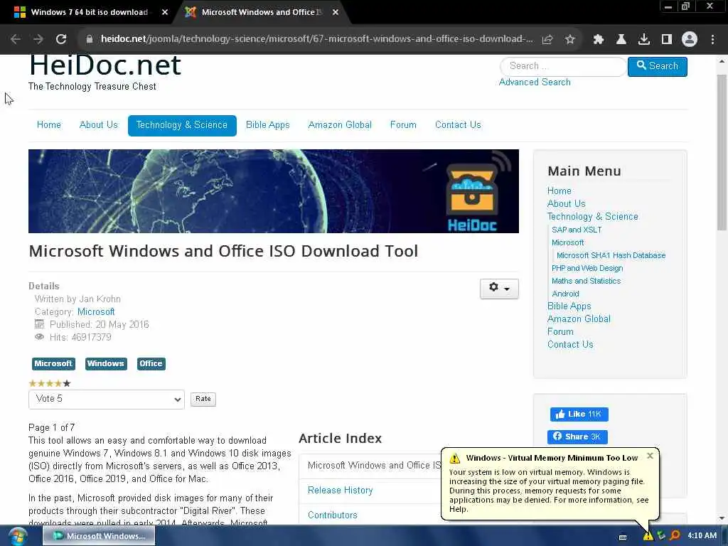Open Amazon Global in Main Menu sidebar
728x546 pixels.
click(x=579, y=319)
